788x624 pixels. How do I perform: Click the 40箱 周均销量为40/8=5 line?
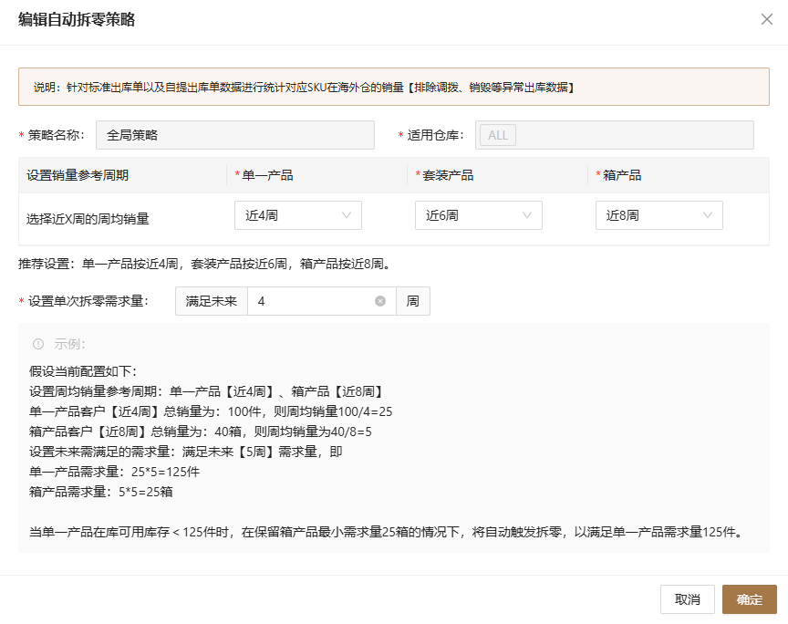pyautogui.click(x=201, y=432)
